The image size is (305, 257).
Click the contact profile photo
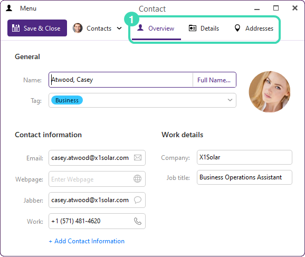[x=270, y=92]
